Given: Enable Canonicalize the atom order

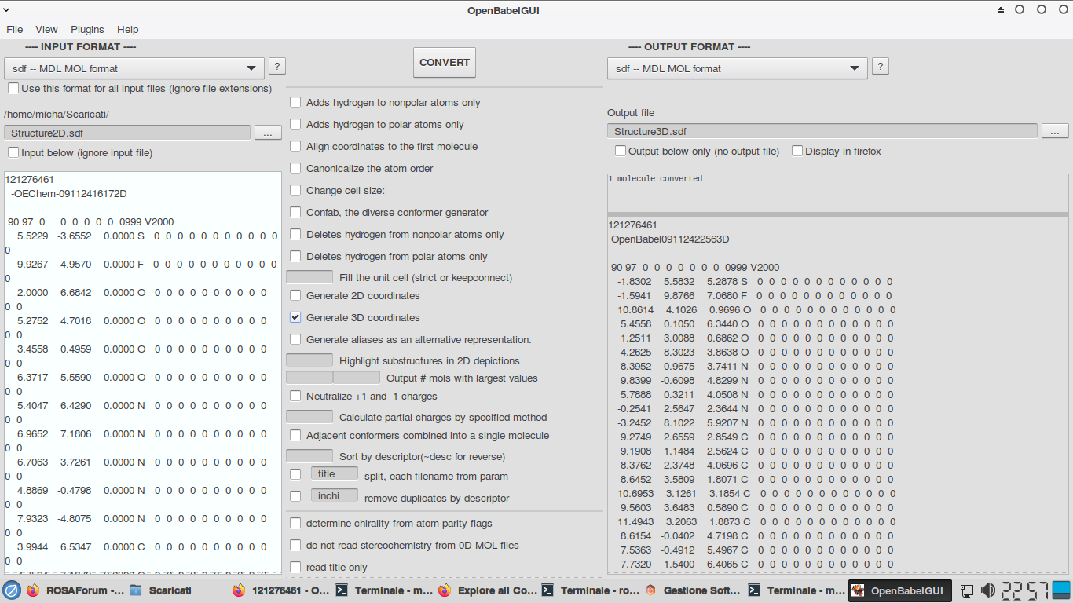Looking at the screenshot, I should tap(295, 169).
